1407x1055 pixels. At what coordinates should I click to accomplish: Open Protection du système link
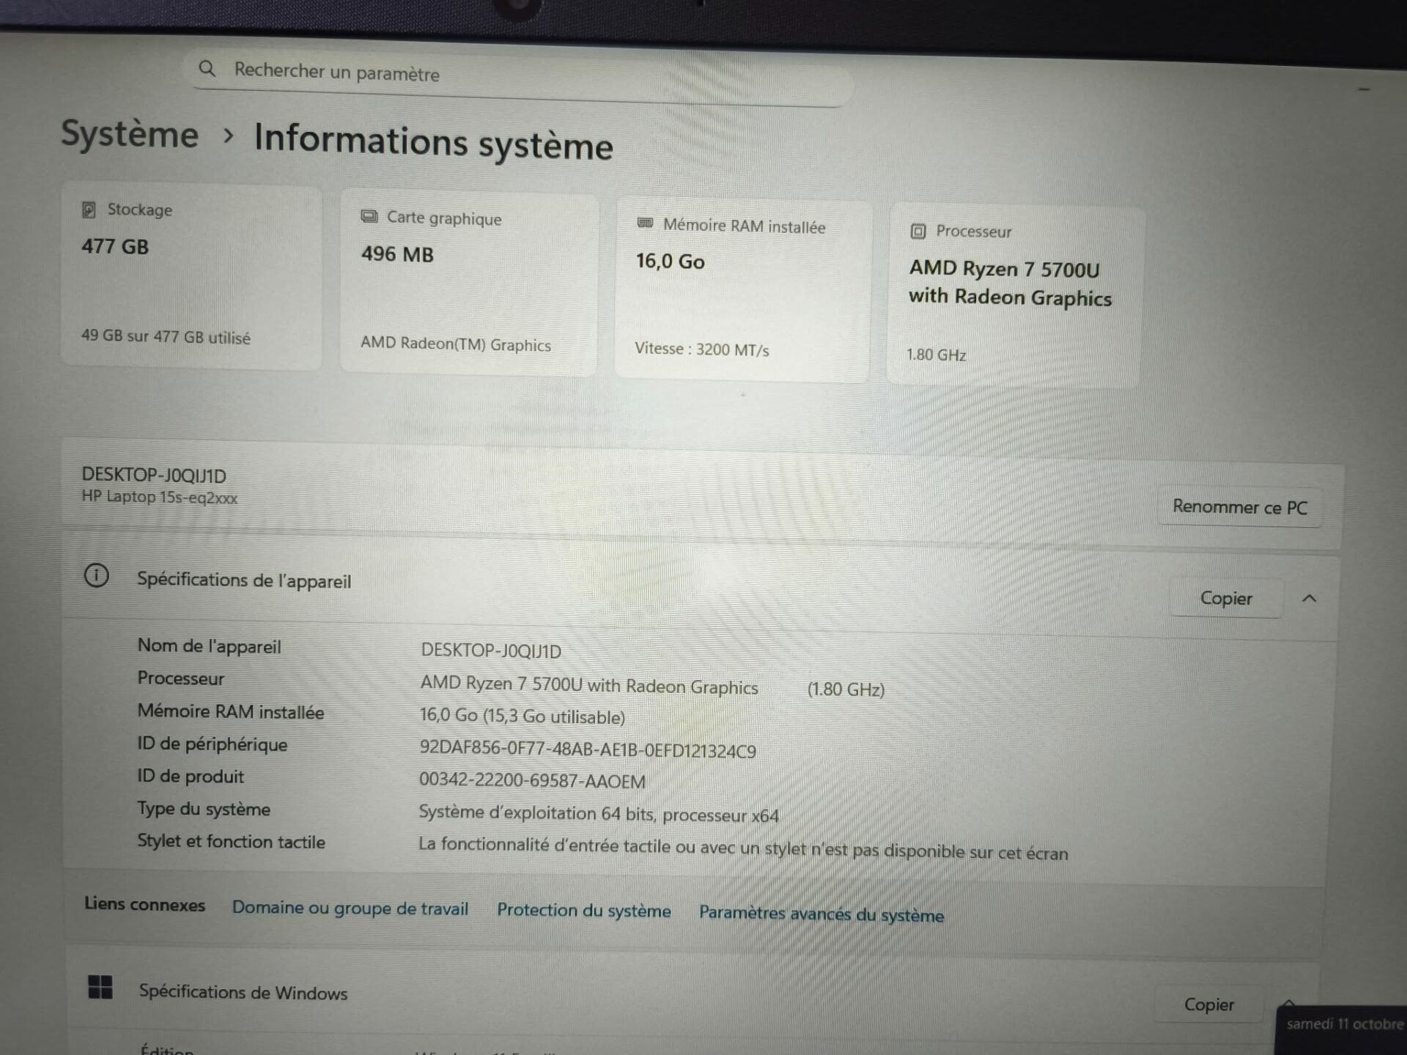[583, 911]
